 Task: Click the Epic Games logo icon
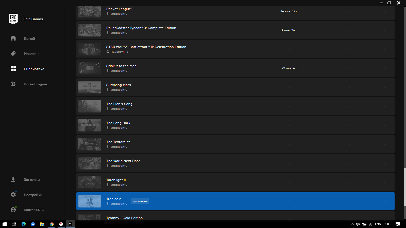pyautogui.click(x=13, y=19)
